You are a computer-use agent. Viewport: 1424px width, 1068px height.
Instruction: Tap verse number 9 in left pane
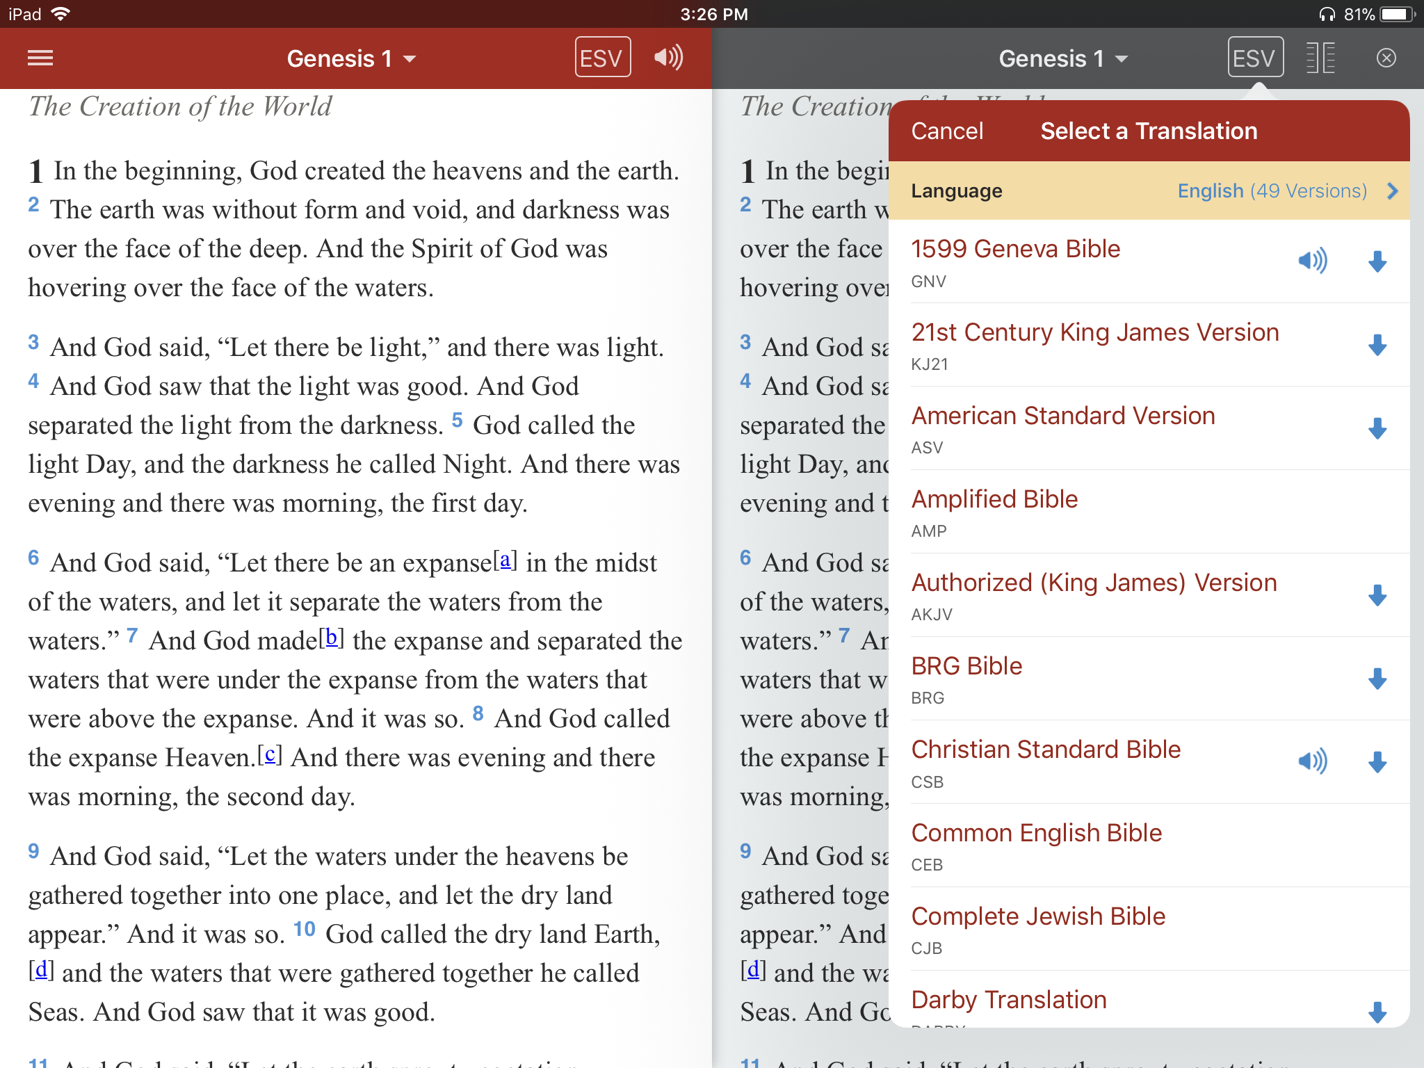coord(33,851)
